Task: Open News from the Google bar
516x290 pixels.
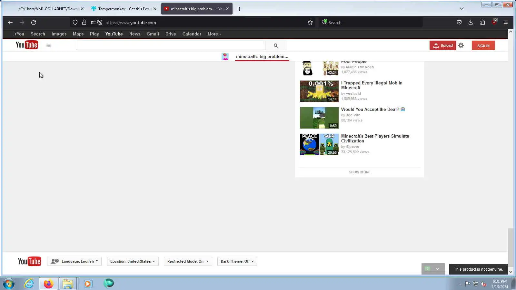Action: click(135, 34)
